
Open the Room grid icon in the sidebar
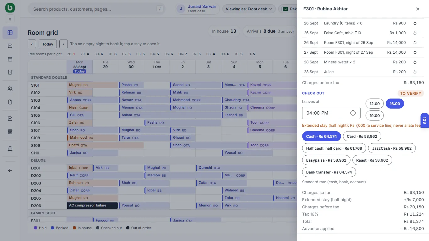tap(10, 33)
